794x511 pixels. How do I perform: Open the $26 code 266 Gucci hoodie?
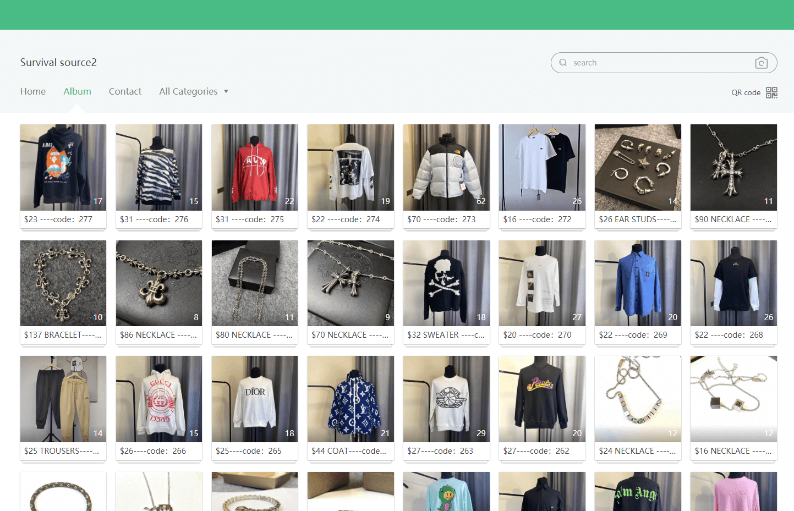click(159, 399)
